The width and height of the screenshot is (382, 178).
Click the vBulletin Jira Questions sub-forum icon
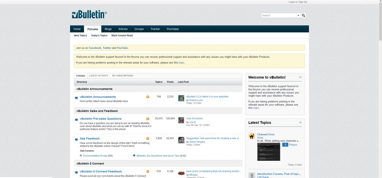tap(134, 156)
